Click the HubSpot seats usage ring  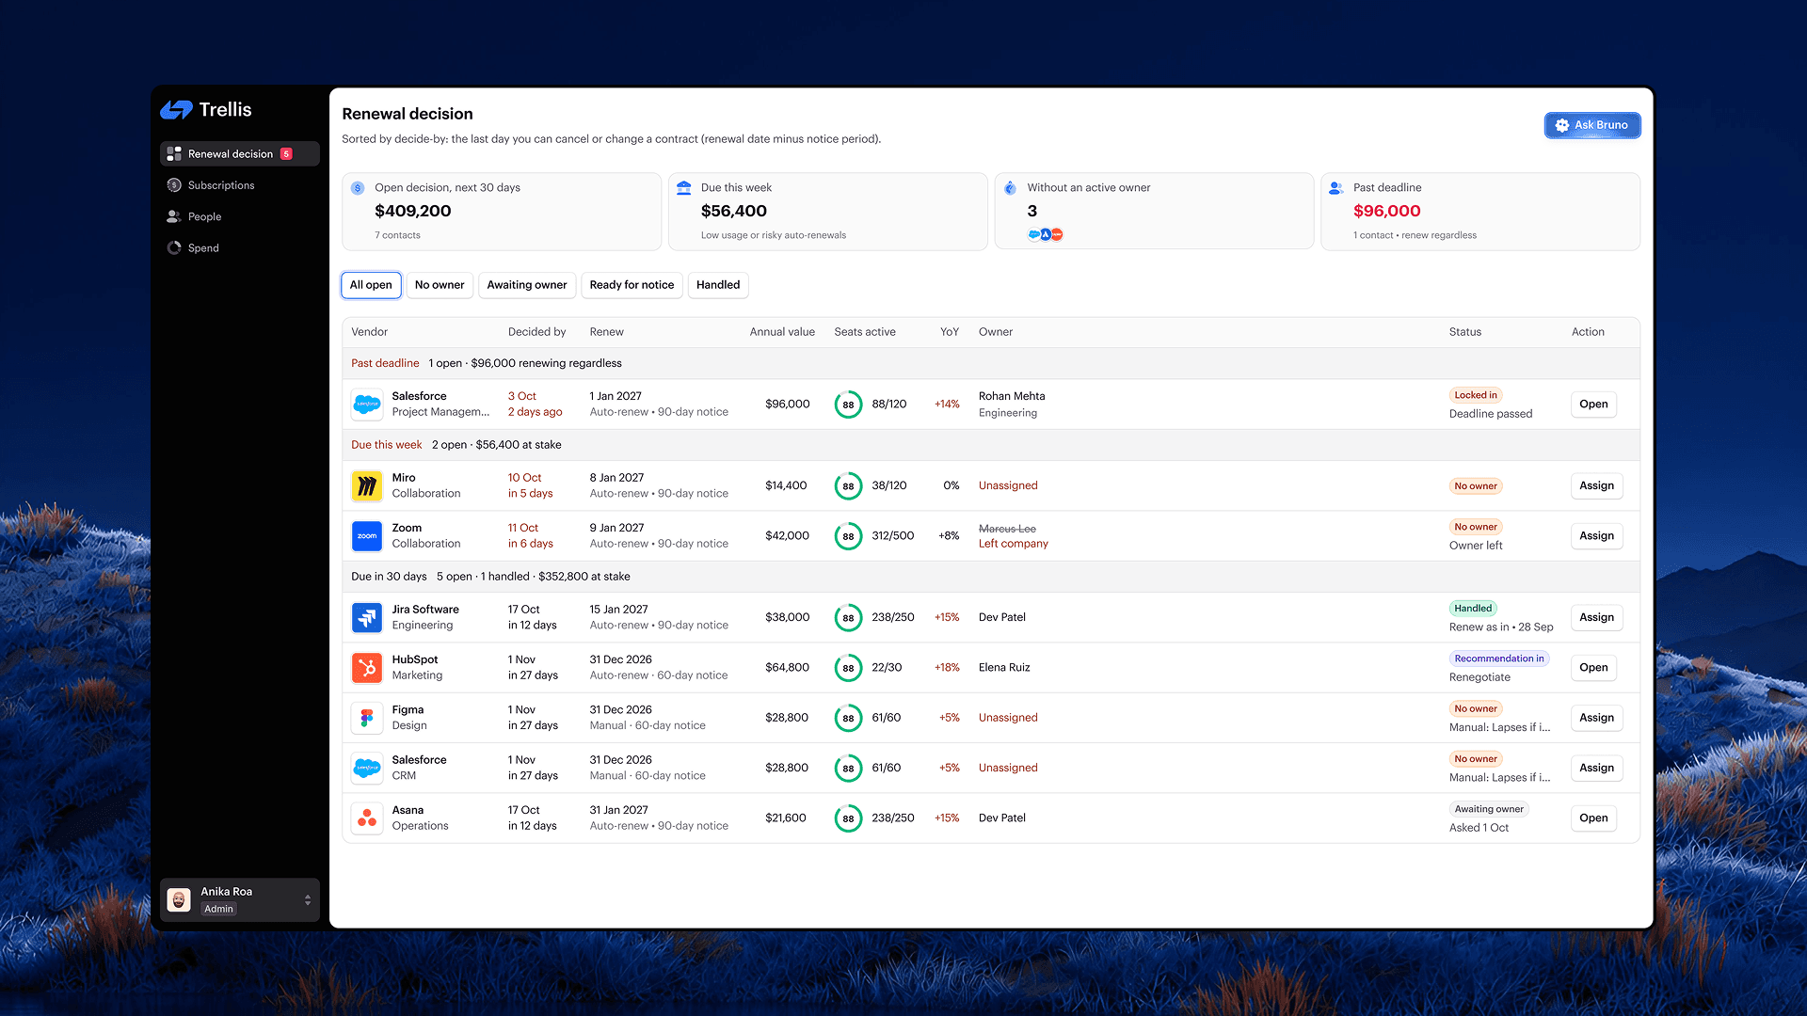848,668
